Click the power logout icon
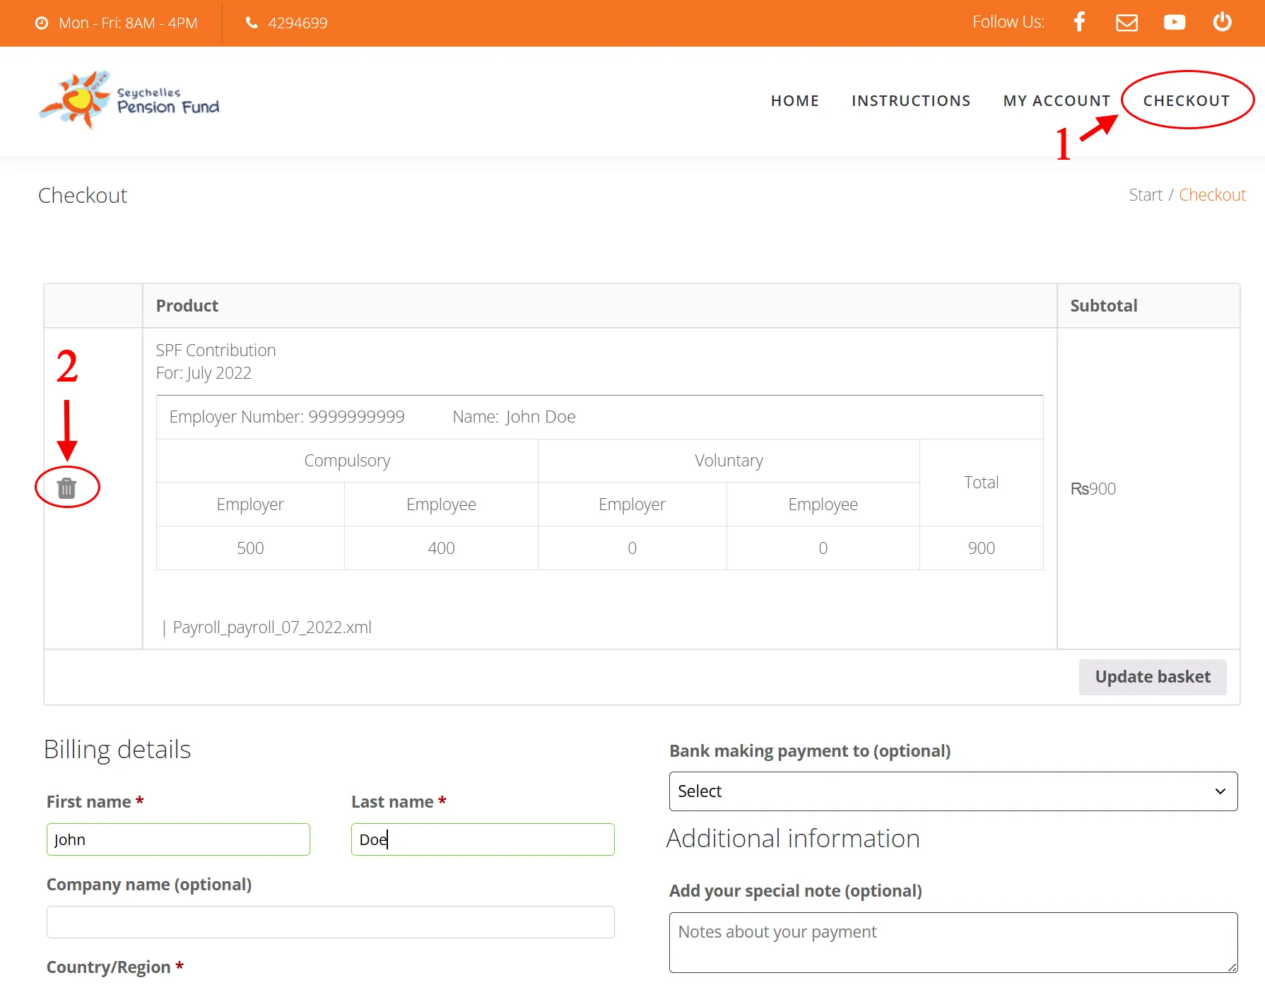 point(1222,23)
